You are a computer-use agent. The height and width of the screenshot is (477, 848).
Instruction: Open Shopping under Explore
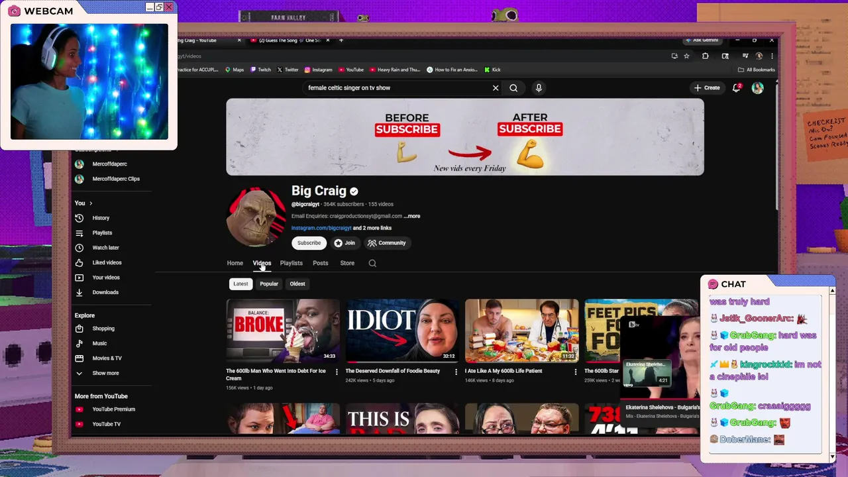coord(103,329)
